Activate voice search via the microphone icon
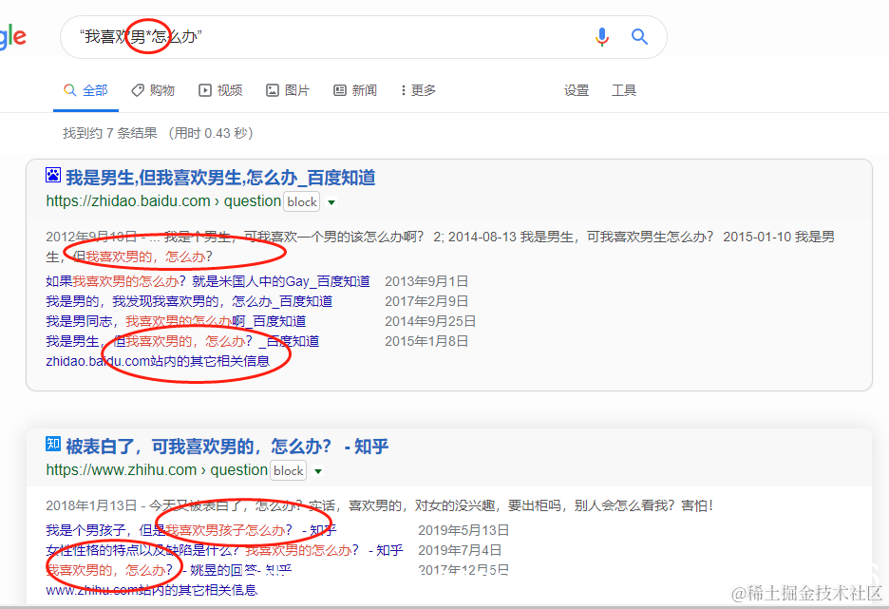The image size is (889, 609). click(601, 36)
